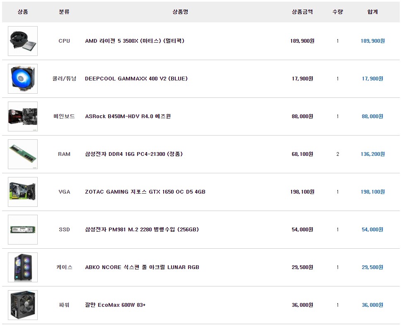The width and height of the screenshot is (401, 325).
Task: Open AMD 라이젠 5 3500X product name
Action: 134,41
